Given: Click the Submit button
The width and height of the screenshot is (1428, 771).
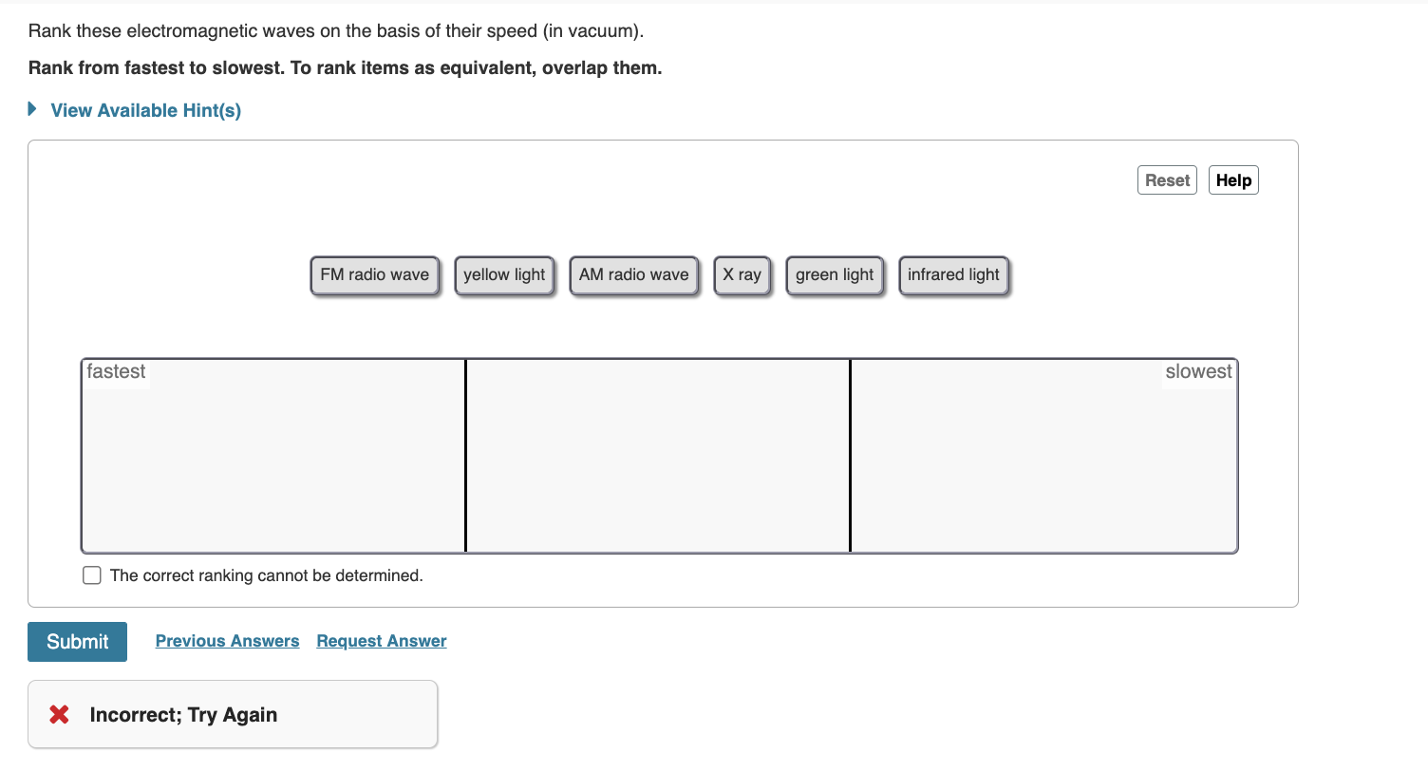Looking at the screenshot, I should click(x=77, y=642).
